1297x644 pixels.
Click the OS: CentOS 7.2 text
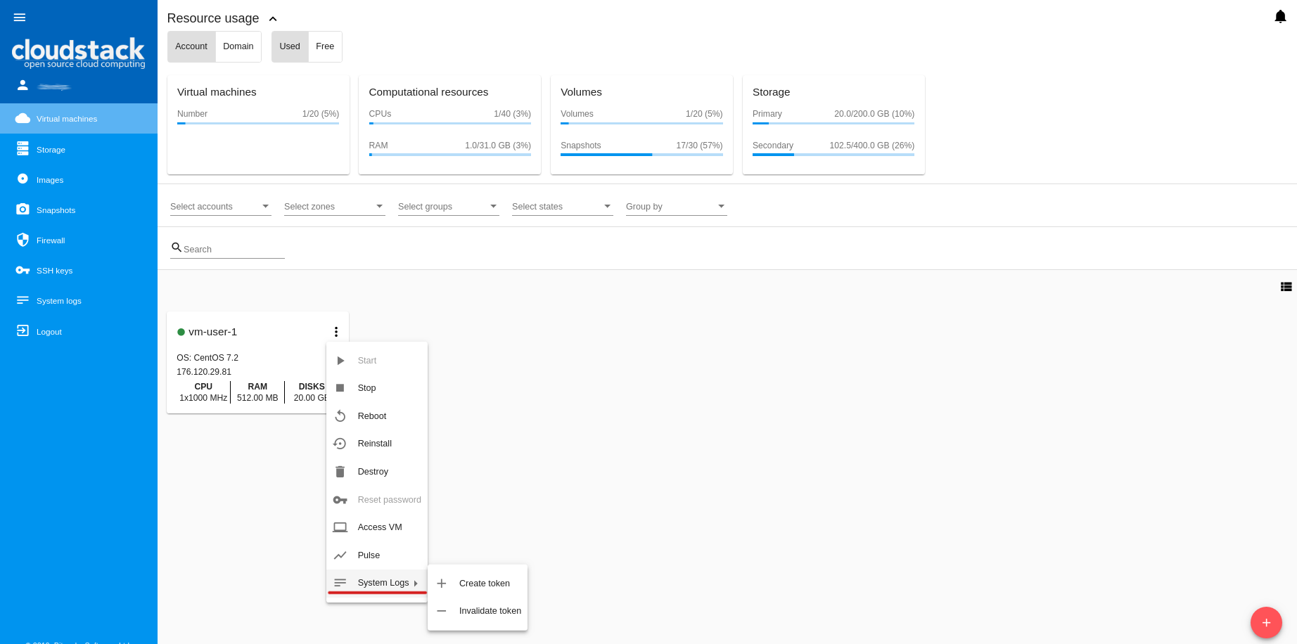coord(207,358)
